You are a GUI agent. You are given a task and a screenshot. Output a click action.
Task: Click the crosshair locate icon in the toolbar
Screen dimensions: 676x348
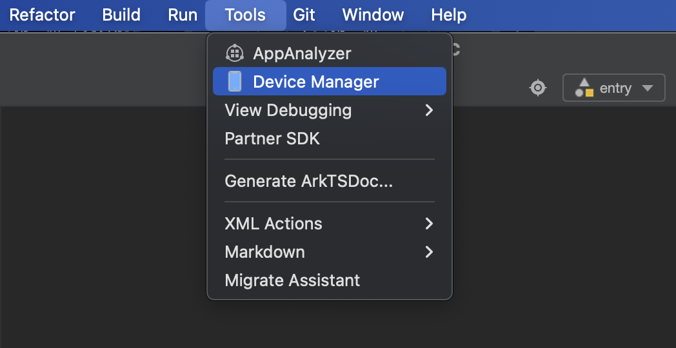538,88
